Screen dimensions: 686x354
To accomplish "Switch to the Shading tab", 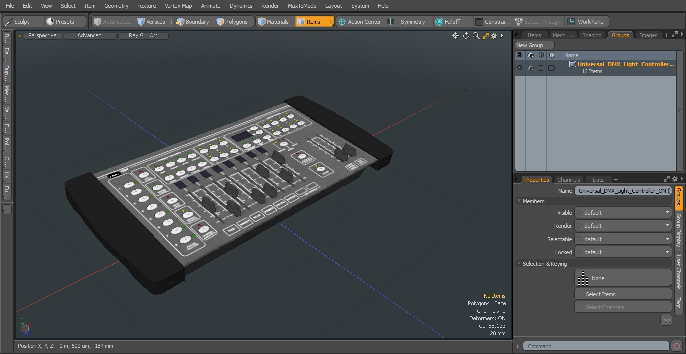I will [591, 35].
